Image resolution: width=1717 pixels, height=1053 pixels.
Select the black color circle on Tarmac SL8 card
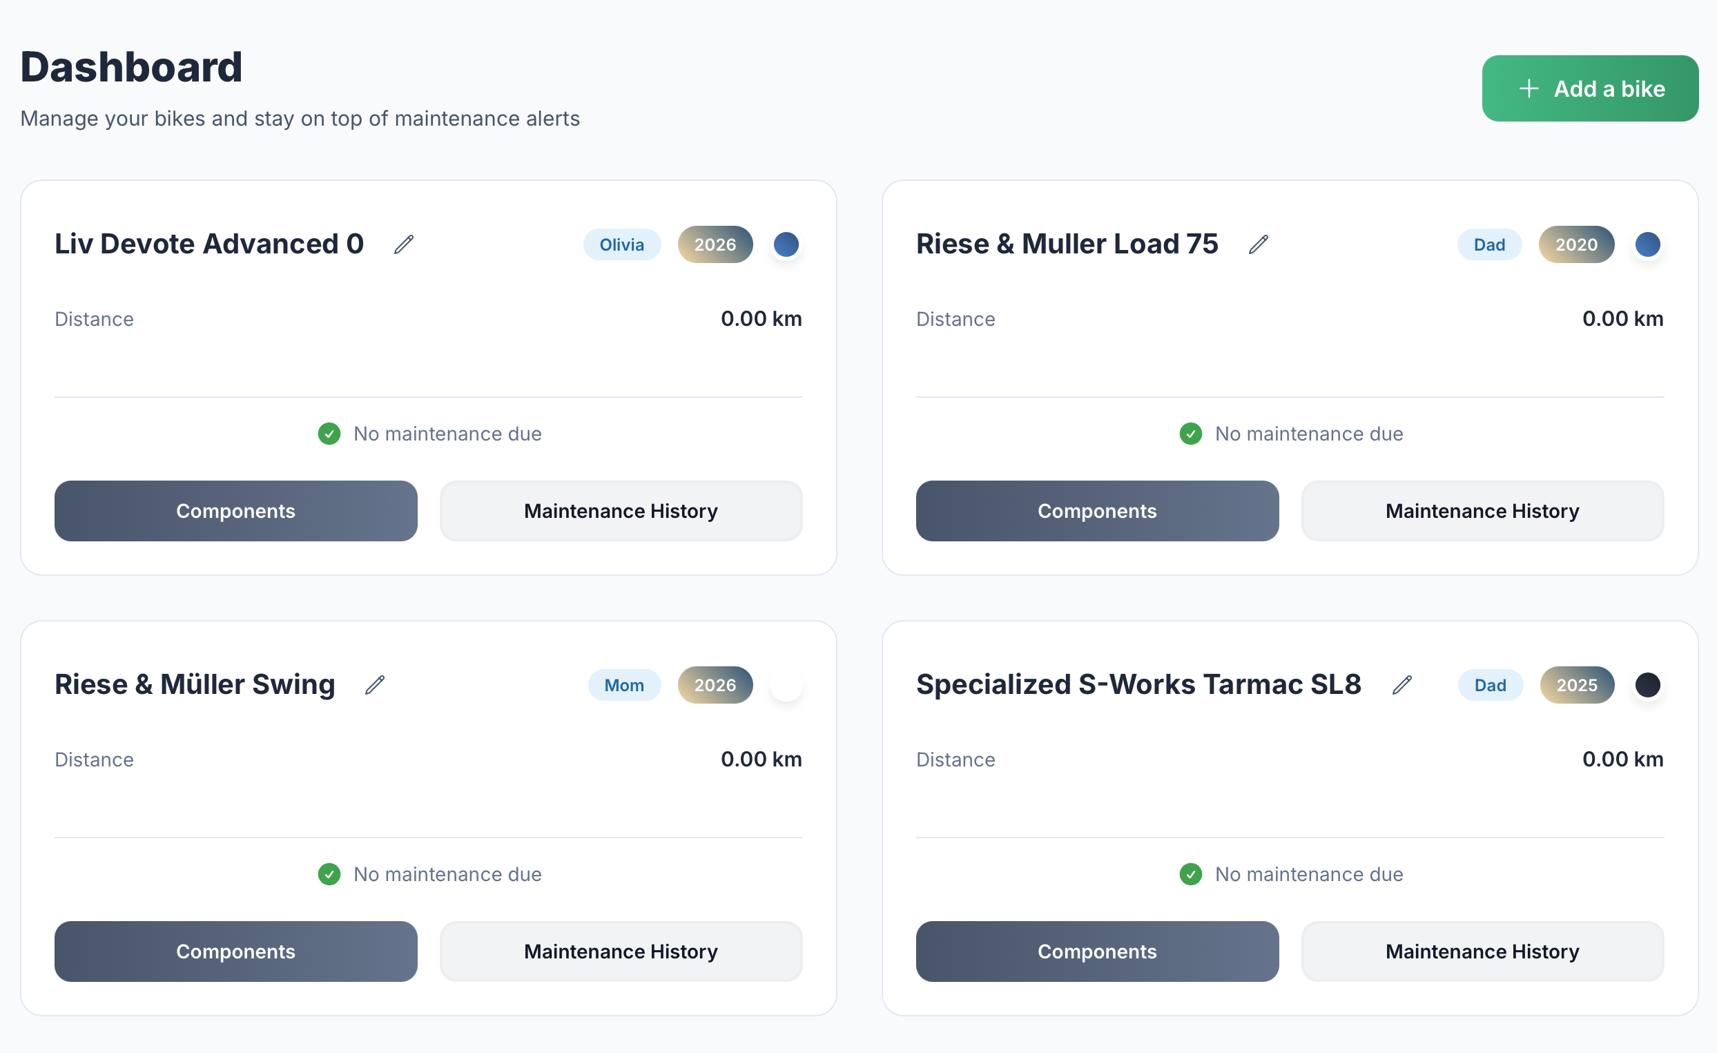1648,685
